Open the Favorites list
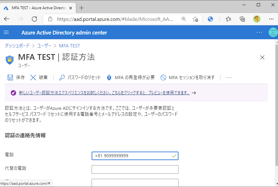The height and width of the screenshot is (187, 278). [x=228, y=19]
